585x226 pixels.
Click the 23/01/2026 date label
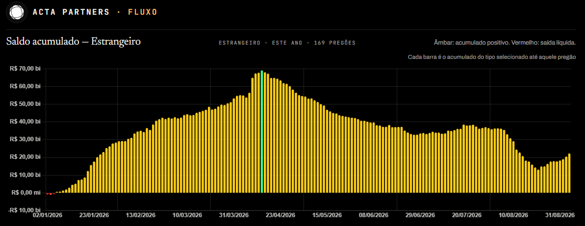[94, 216]
